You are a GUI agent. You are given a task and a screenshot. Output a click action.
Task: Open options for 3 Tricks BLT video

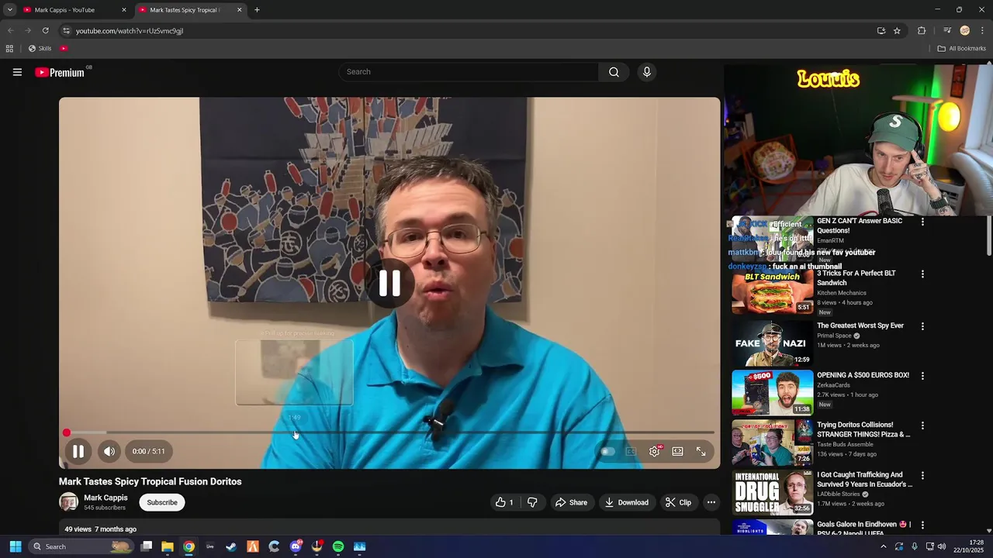[922, 274]
